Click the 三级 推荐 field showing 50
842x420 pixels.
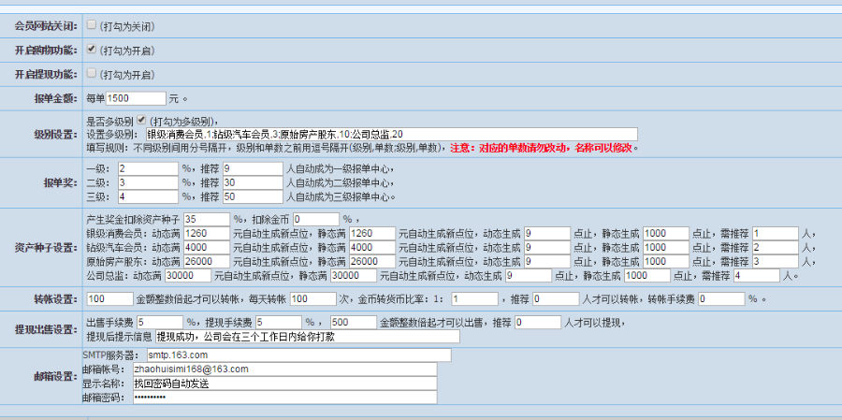coord(253,196)
